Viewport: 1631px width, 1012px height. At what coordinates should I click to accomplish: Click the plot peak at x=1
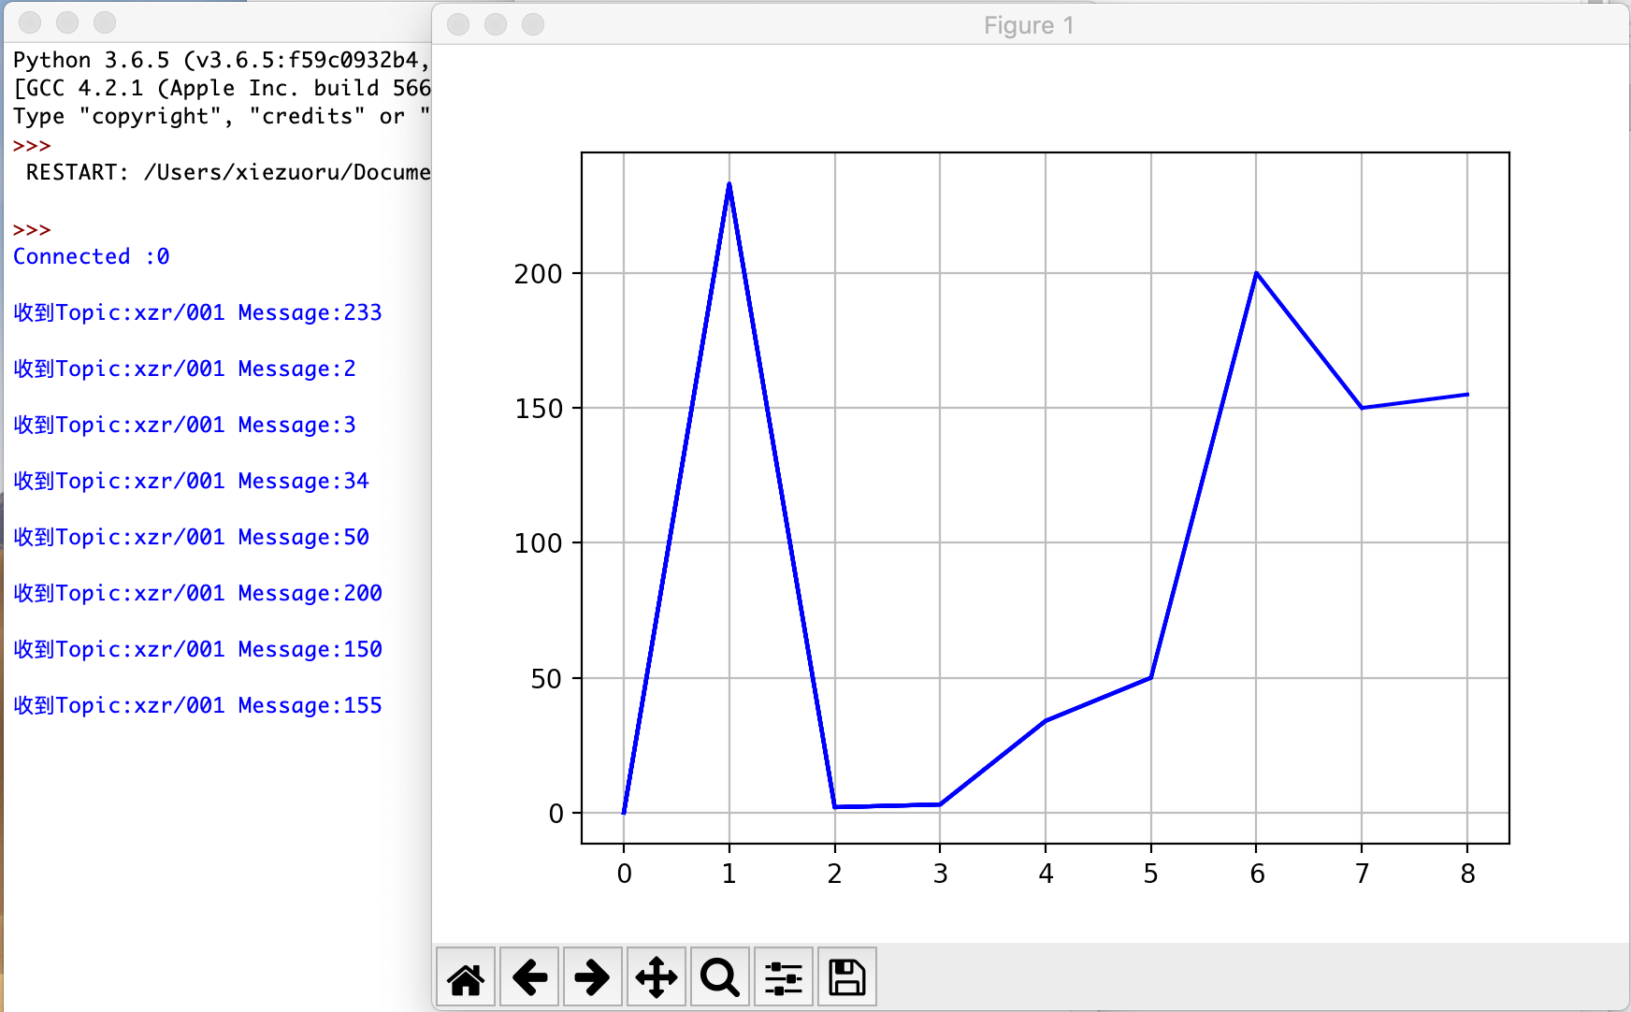pyautogui.click(x=729, y=184)
